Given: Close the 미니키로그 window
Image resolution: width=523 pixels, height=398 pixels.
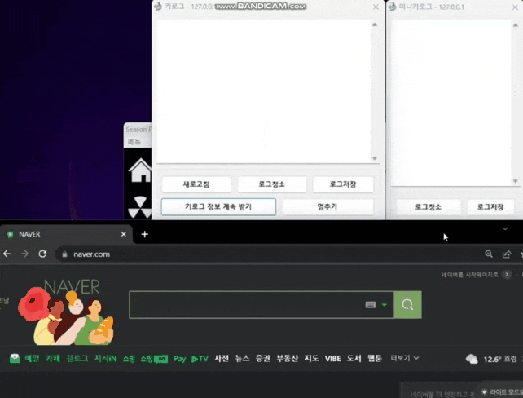Looking at the screenshot, I should 515,7.
